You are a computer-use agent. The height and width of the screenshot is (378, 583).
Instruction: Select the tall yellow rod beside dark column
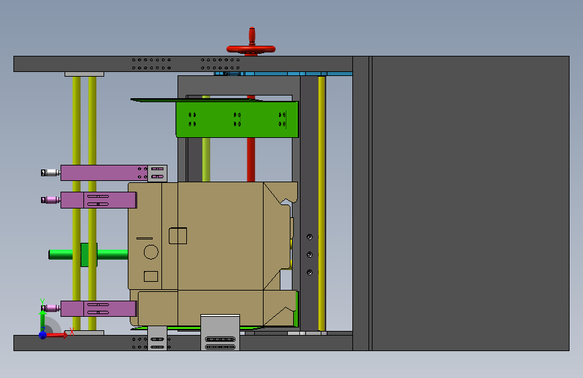[x=322, y=203]
